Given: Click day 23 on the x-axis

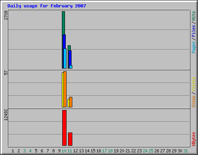Looking at the screenshot, I should tap(139, 151).
